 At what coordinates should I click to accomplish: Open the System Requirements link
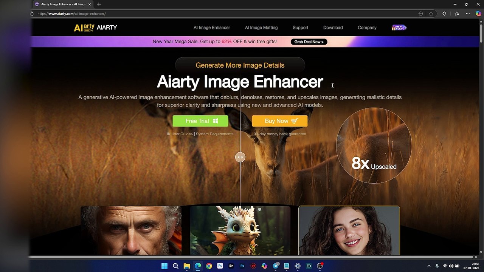pos(215,134)
